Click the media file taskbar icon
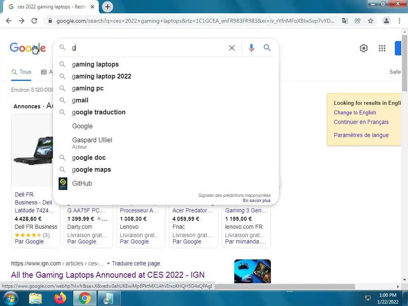 (x=109, y=298)
